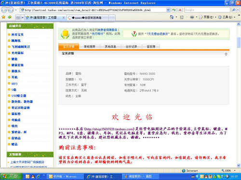The image size is (241, 180).
Task: Open 键盘 category in sidebar
Action: tap(14, 59)
